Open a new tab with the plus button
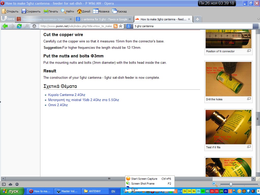Screen dimensions: 260x195 coord(197,19)
